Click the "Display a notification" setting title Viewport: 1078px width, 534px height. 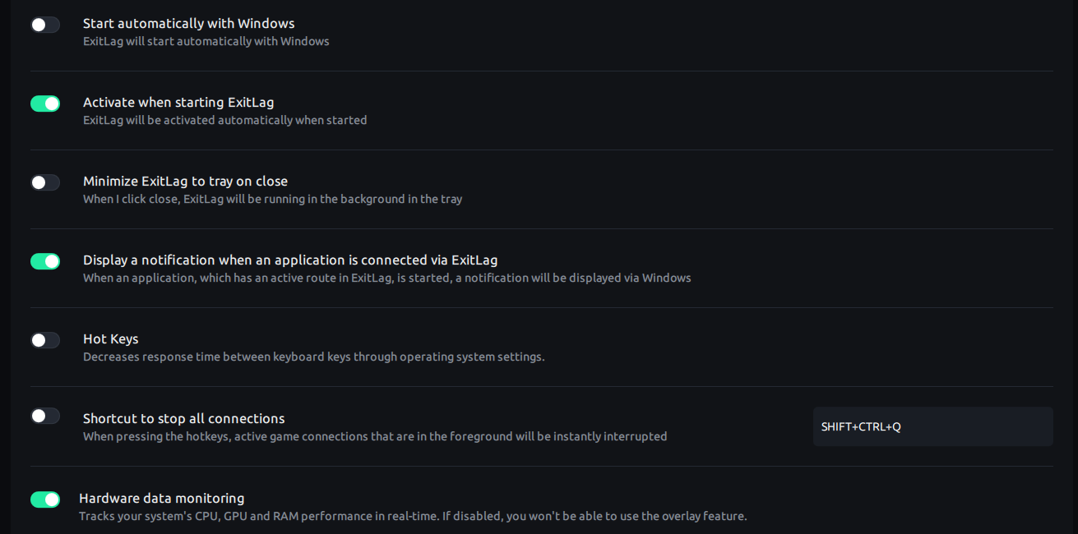(290, 260)
